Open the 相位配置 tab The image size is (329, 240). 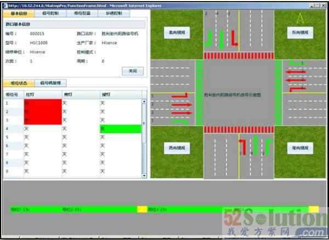click(81, 13)
